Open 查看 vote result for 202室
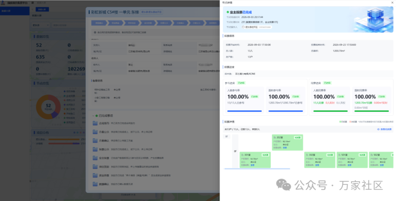This screenshot has height=201, width=396. pyautogui.click(x=285, y=148)
